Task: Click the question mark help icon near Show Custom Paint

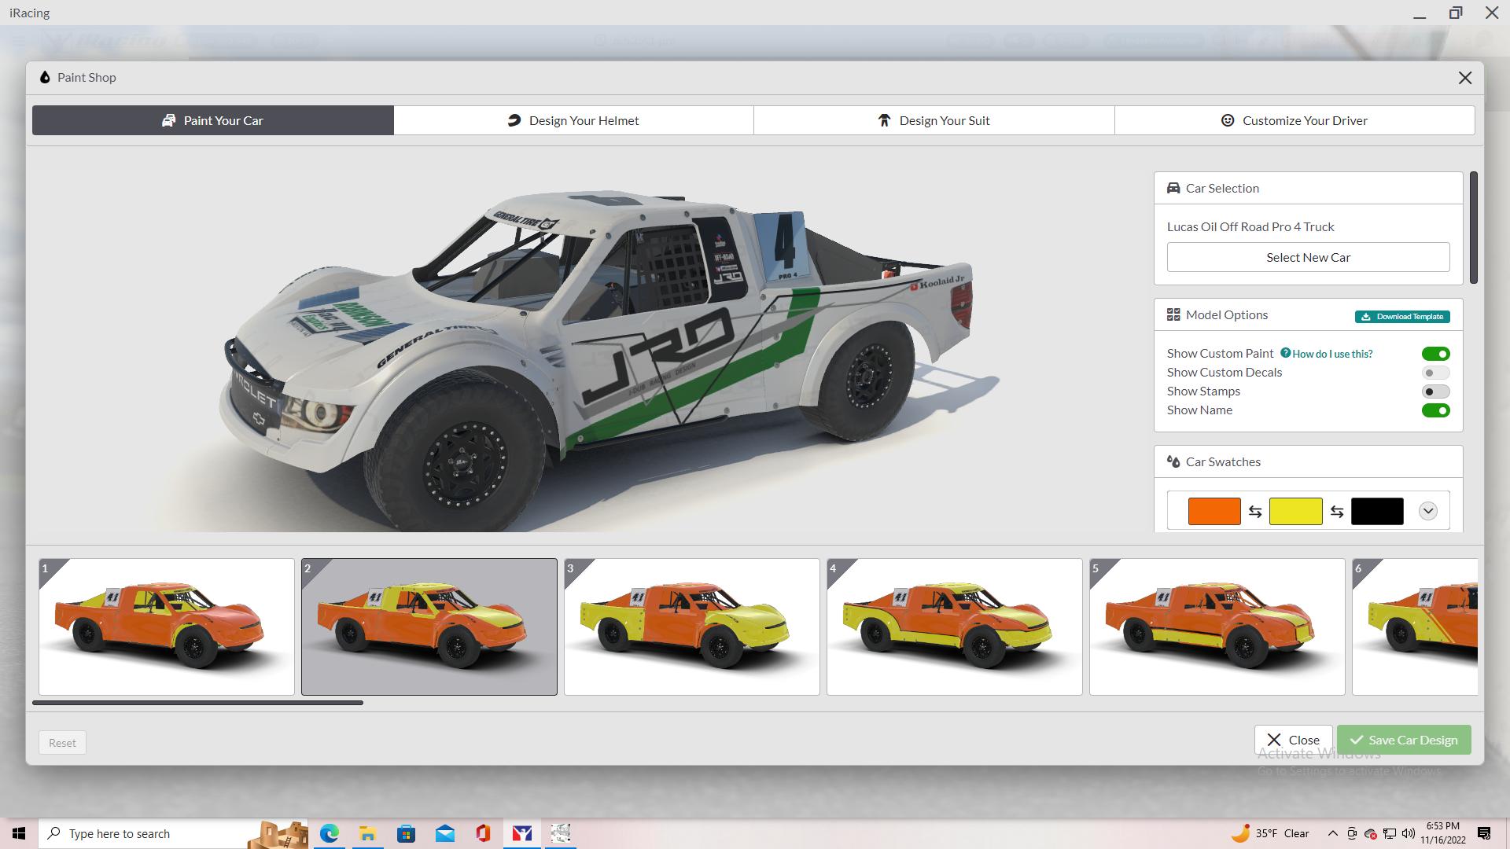Action: point(1284,353)
